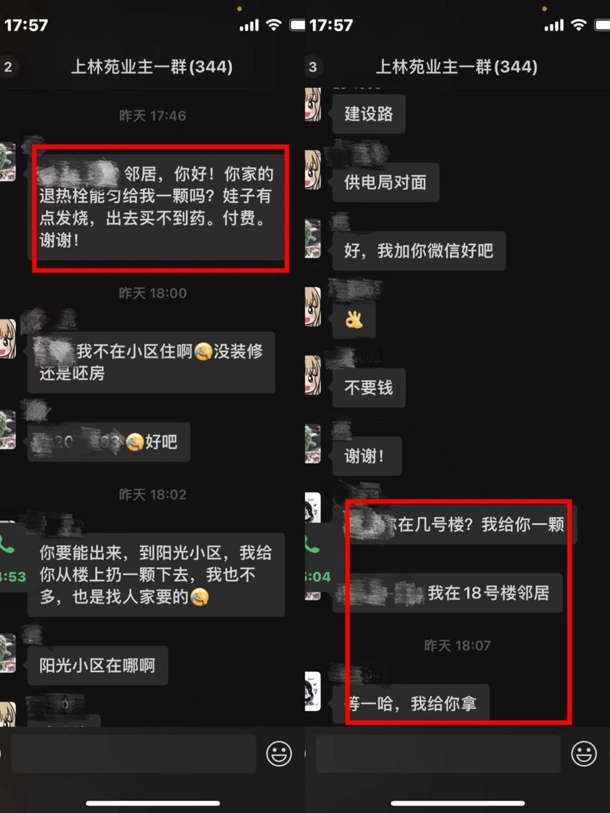Image resolution: width=610 pixels, height=813 pixels.
Task: Tap the left chat message input field
Action: click(133, 754)
